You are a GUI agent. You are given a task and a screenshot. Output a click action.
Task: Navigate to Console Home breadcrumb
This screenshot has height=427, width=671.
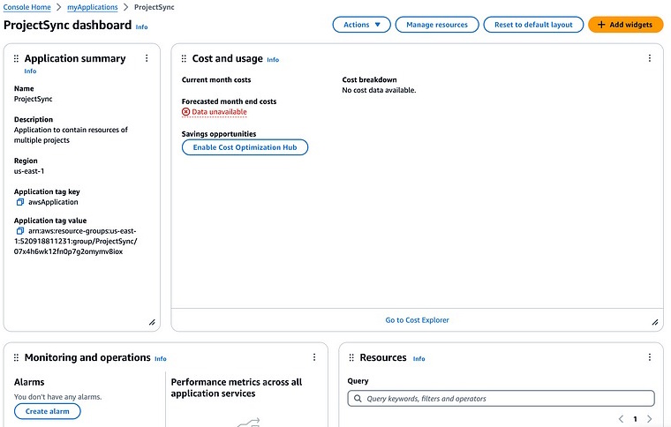28,7
